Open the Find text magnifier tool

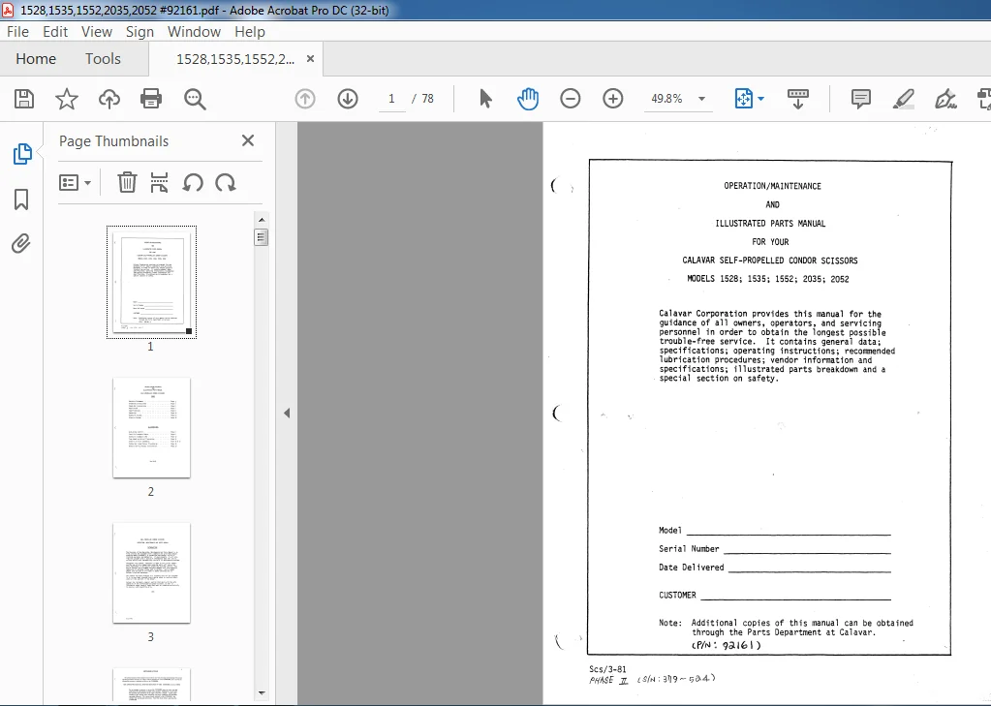(195, 99)
